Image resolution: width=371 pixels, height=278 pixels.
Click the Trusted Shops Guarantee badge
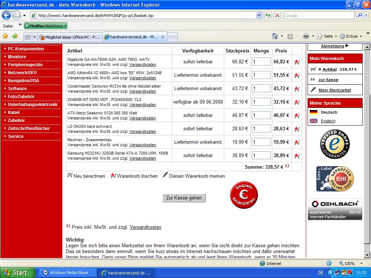pyautogui.click(x=335, y=144)
